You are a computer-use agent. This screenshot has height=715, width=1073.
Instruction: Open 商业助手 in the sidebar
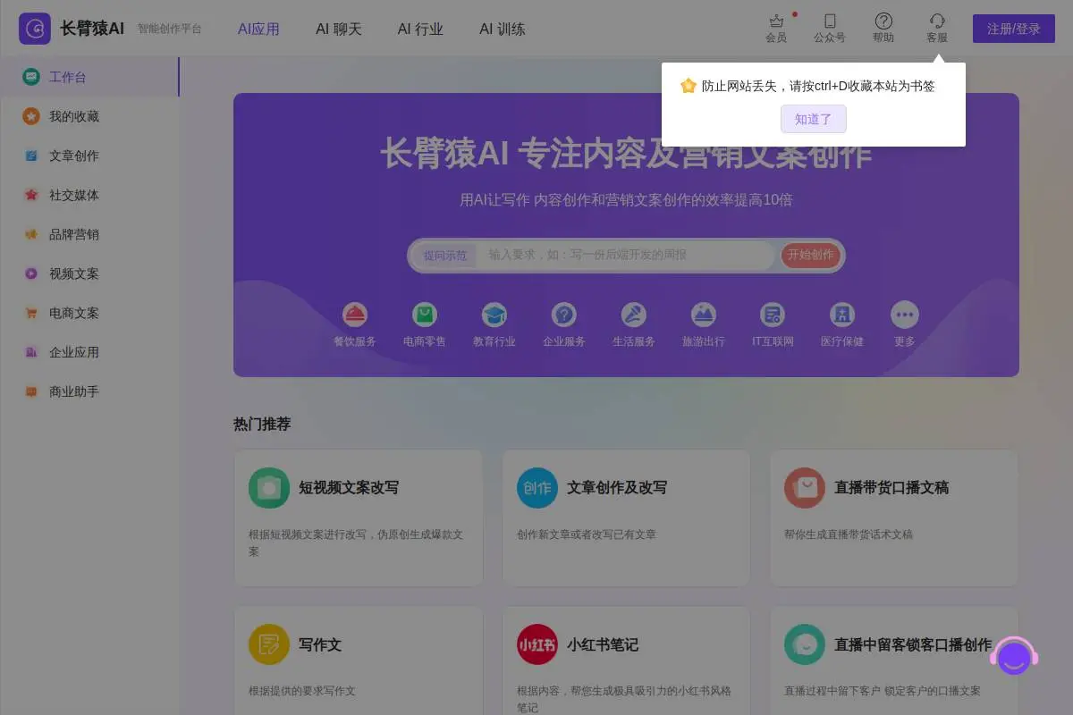coord(89,391)
